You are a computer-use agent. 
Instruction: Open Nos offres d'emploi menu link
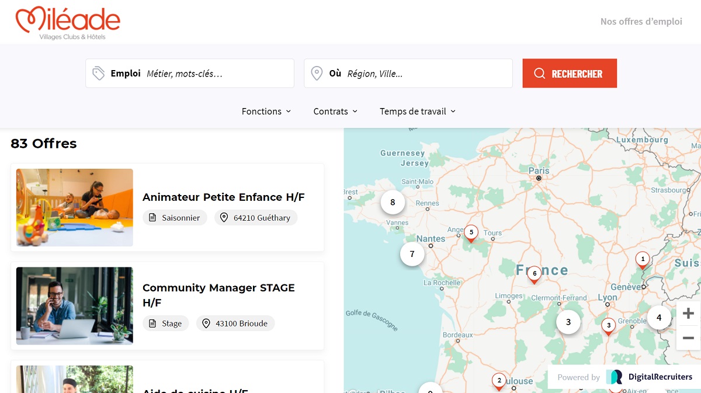coord(641,22)
